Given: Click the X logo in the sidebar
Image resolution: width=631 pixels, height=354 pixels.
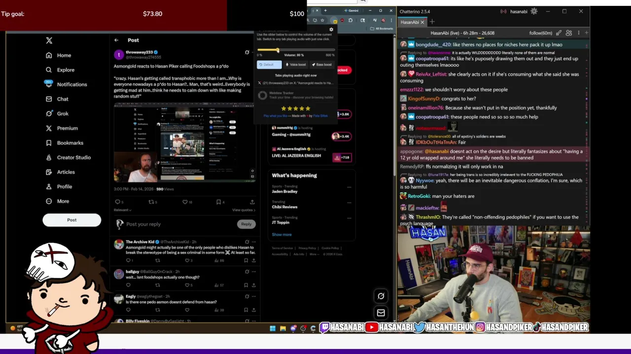Looking at the screenshot, I should click(49, 41).
